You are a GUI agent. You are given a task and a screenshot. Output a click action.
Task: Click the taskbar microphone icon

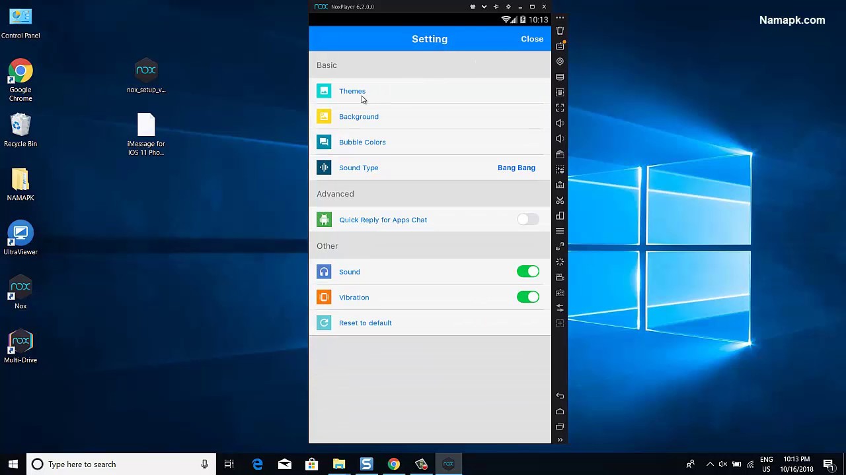(x=204, y=464)
